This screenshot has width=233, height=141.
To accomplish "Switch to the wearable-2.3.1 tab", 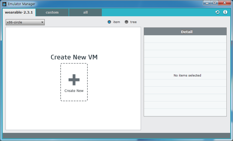I will click(19, 12).
